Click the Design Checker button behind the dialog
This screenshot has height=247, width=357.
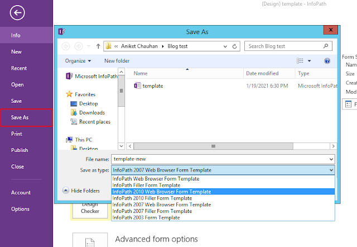point(90,211)
